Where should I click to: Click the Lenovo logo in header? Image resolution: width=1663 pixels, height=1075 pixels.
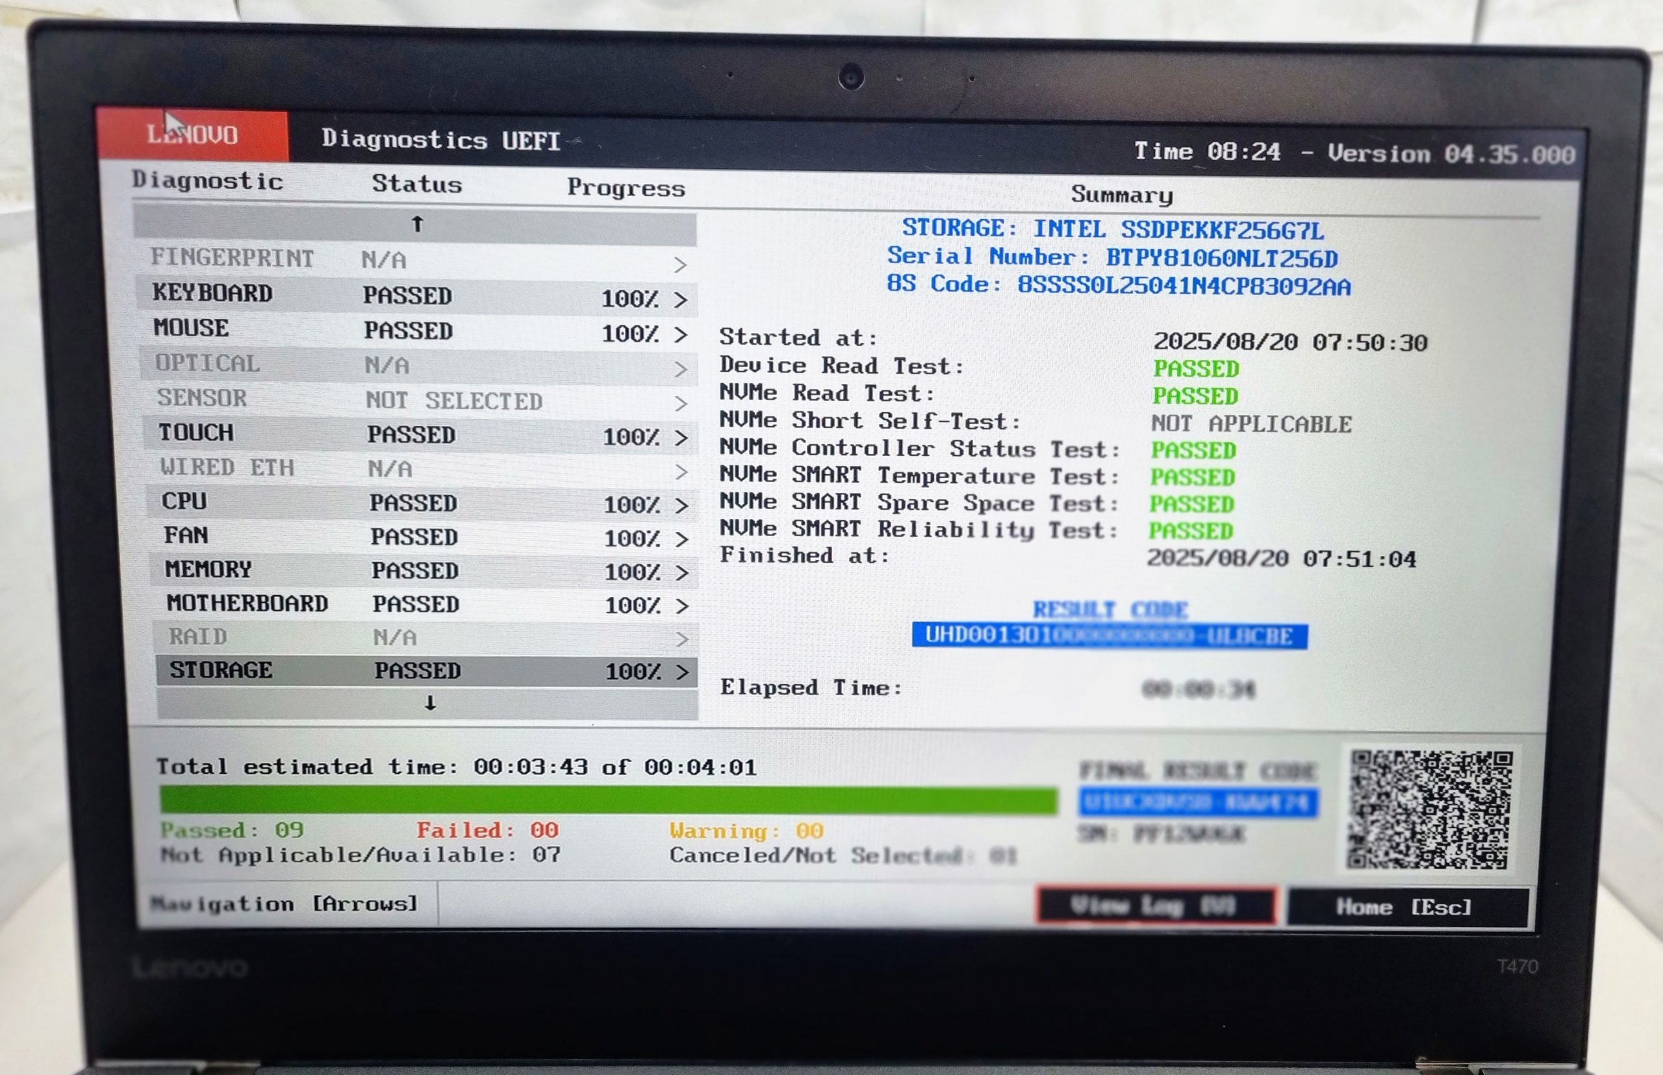(192, 134)
